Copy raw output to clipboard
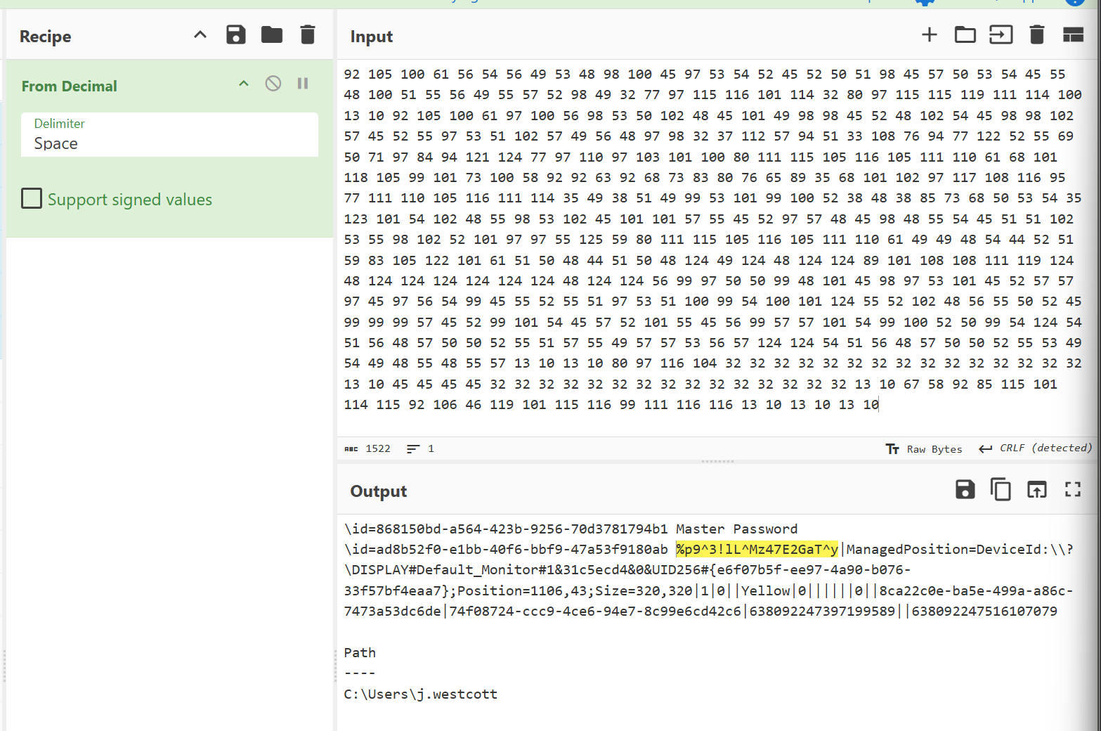 (x=1001, y=489)
